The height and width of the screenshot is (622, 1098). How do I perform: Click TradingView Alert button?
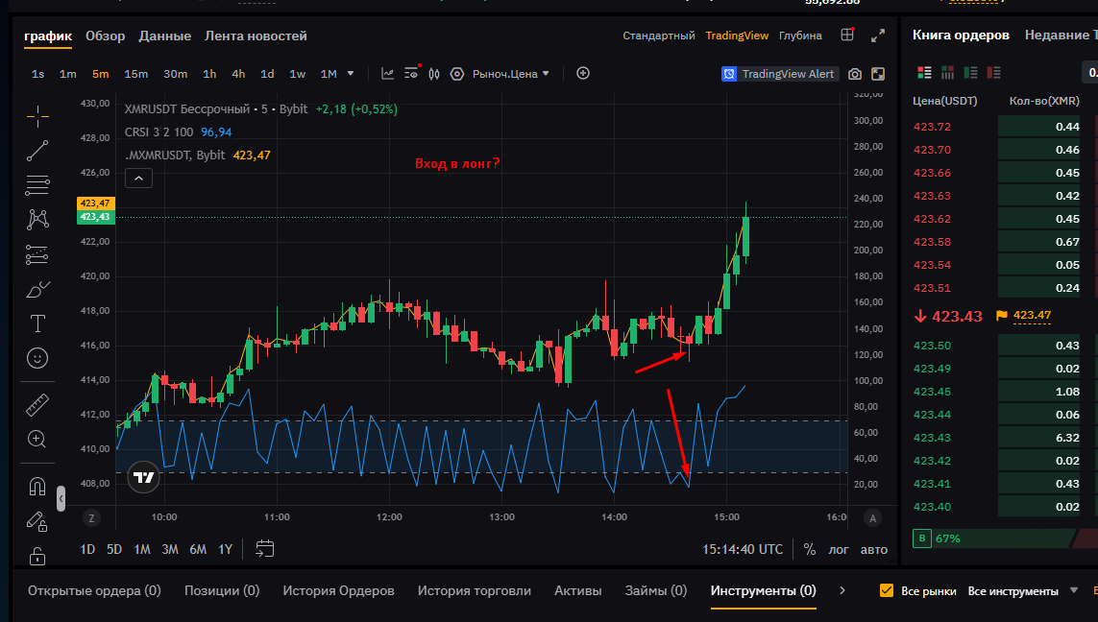(x=779, y=74)
